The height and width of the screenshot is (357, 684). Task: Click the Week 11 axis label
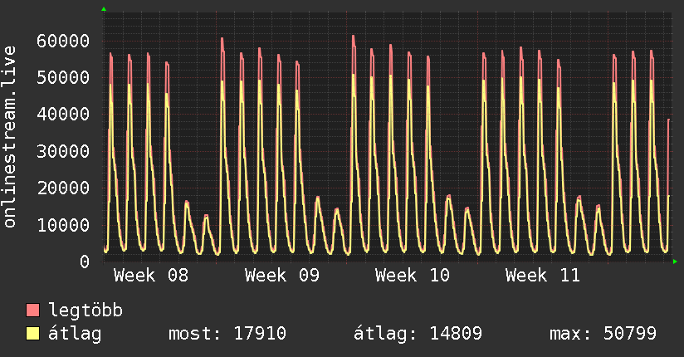click(x=543, y=276)
